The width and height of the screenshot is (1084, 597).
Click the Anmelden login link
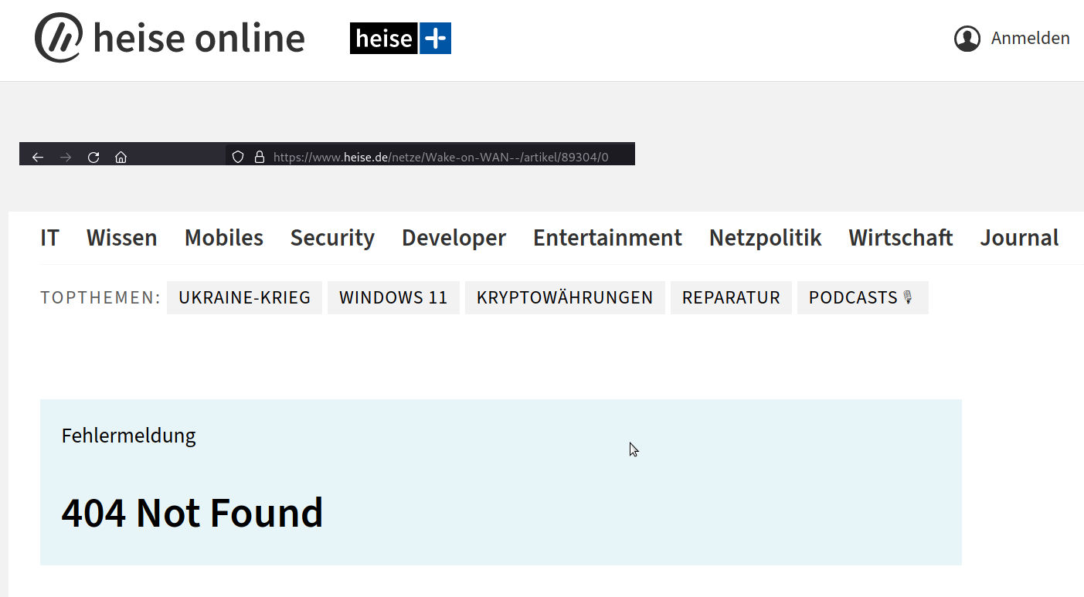click(x=1030, y=39)
